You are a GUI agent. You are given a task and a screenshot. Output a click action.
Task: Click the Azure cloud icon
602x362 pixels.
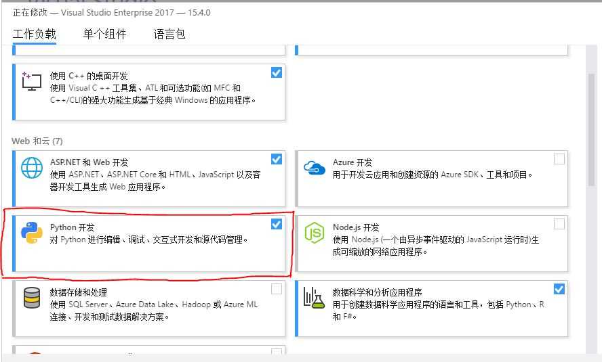click(315, 167)
